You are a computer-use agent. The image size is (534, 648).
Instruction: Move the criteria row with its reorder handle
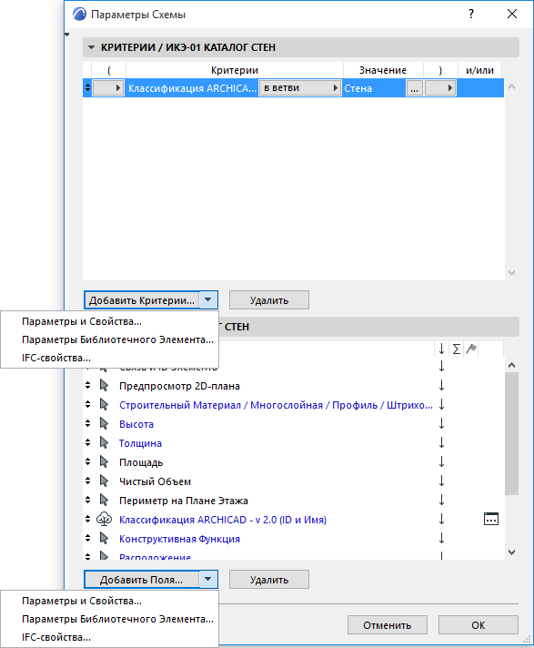pos(87,87)
